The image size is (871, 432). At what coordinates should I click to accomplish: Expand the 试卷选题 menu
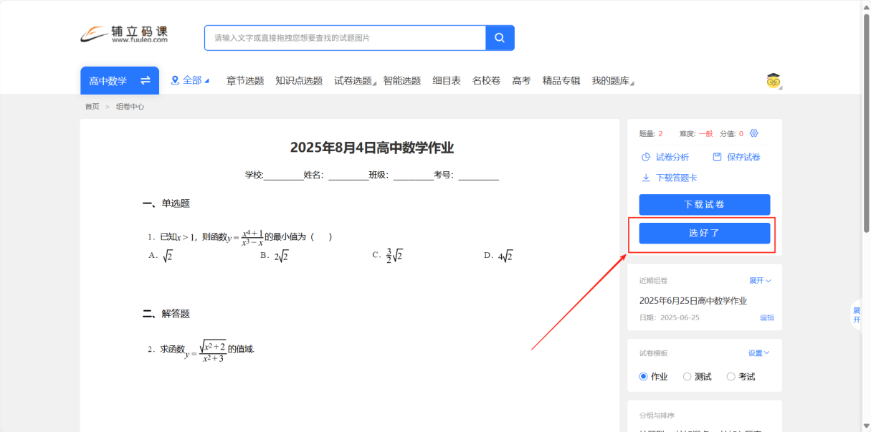point(356,81)
